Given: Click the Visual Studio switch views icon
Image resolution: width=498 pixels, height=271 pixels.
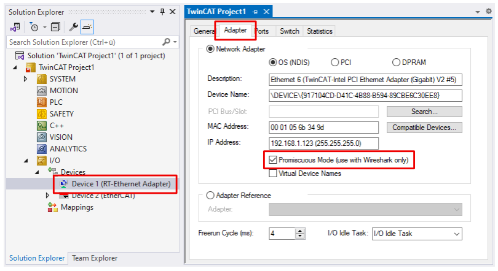Looking at the screenshot, I should pyautogui.click(x=15, y=27).
